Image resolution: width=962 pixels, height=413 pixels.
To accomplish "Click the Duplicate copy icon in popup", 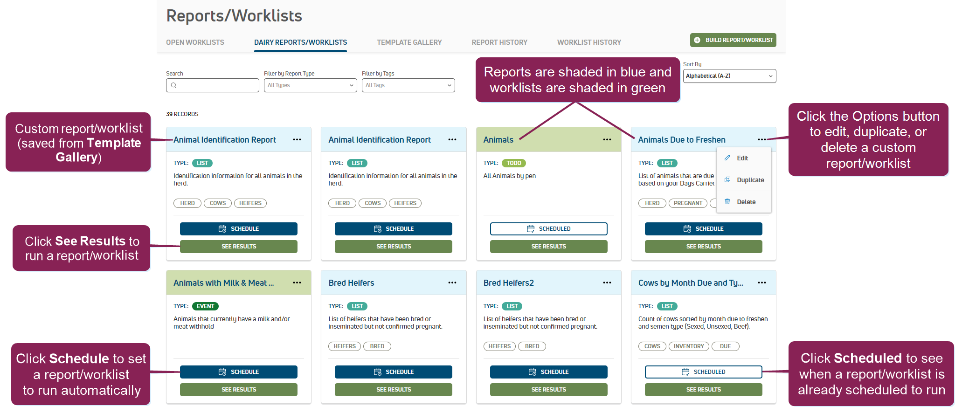I will [x=727, y=180].
